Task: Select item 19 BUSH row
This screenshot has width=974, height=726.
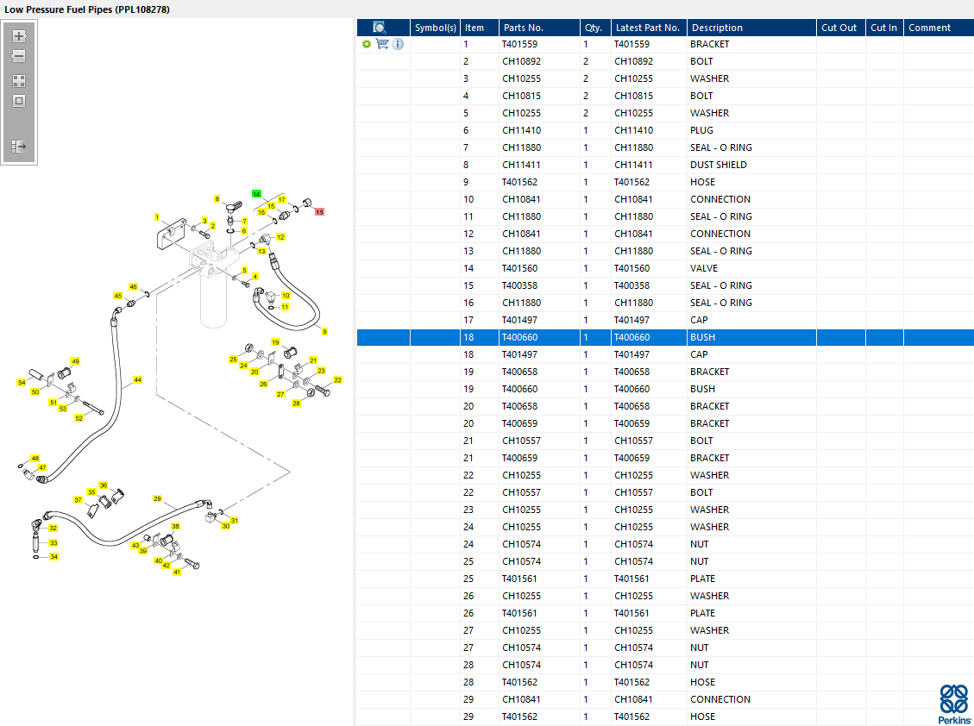Action: tap(665, 389)
